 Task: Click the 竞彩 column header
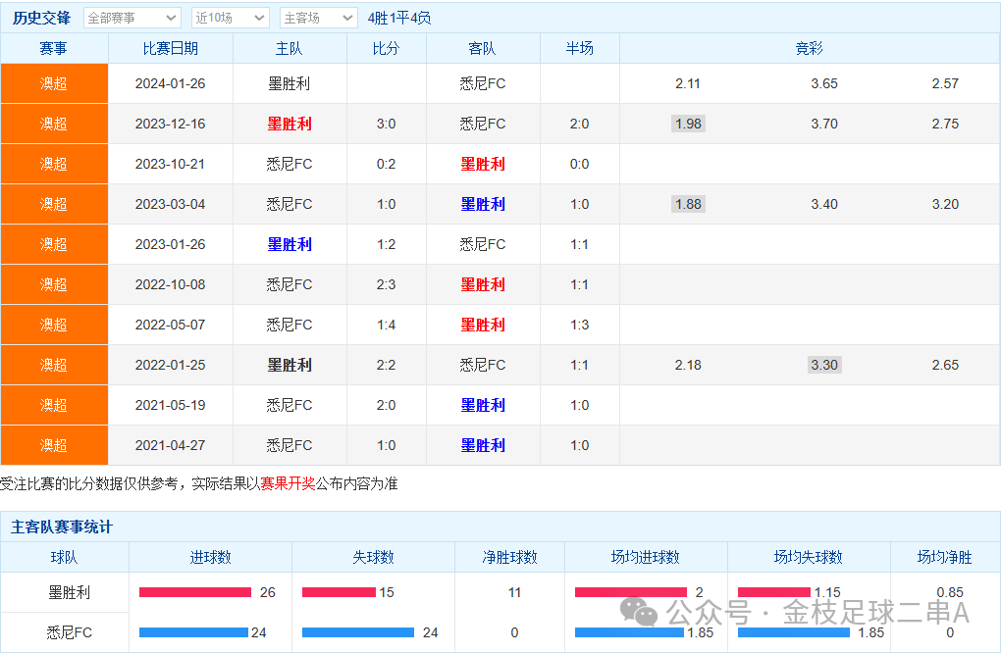pyautogui.click(x=810, y=48)
